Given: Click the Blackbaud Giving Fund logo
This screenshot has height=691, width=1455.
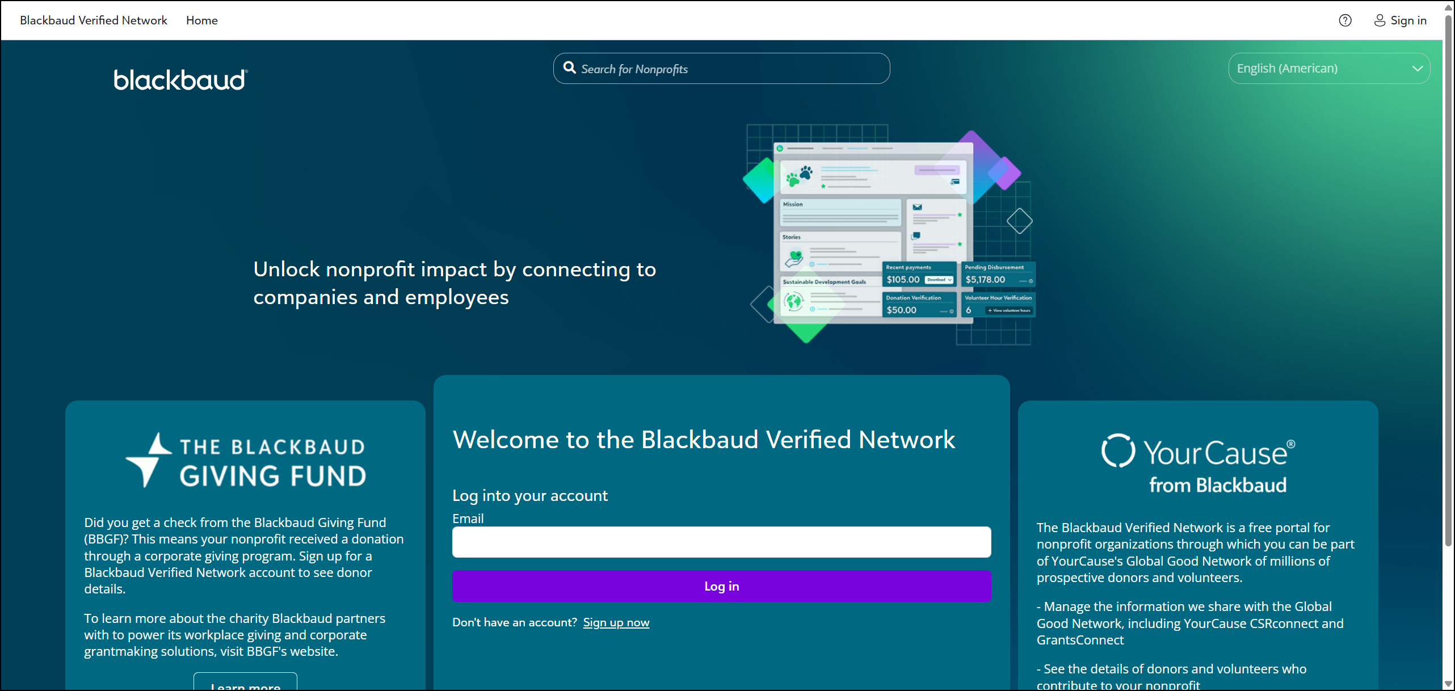Looking at the screenshot, I should 245,460.
